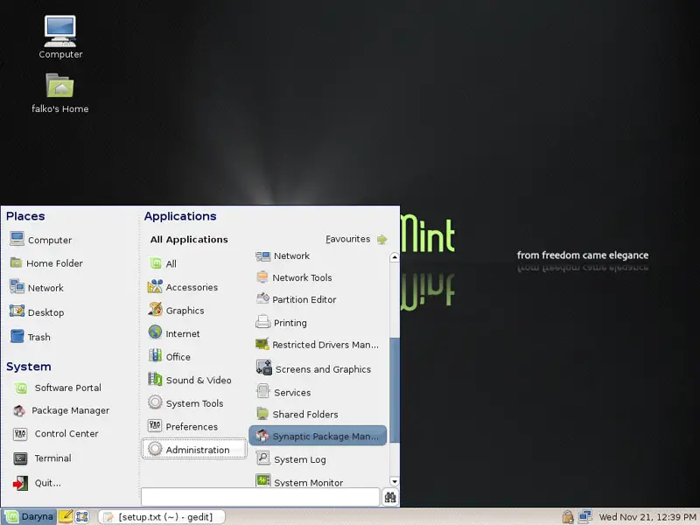Screen dimensions: 700x525
Task: Launch Restricted Drivers Manager
Action: coord(317,345)
